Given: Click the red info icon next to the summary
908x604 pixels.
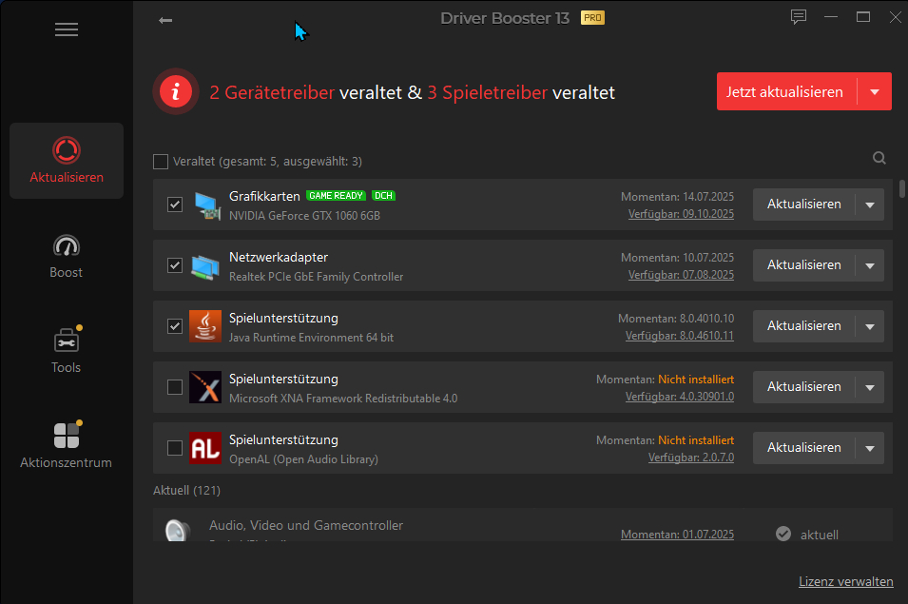Looking at the screenshot, I should 175,91.
